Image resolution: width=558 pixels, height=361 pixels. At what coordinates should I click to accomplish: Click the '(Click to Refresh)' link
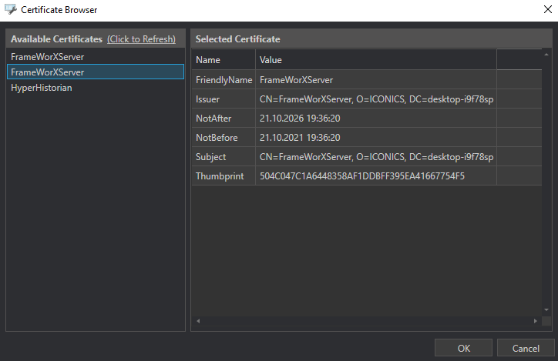(141, 39)
